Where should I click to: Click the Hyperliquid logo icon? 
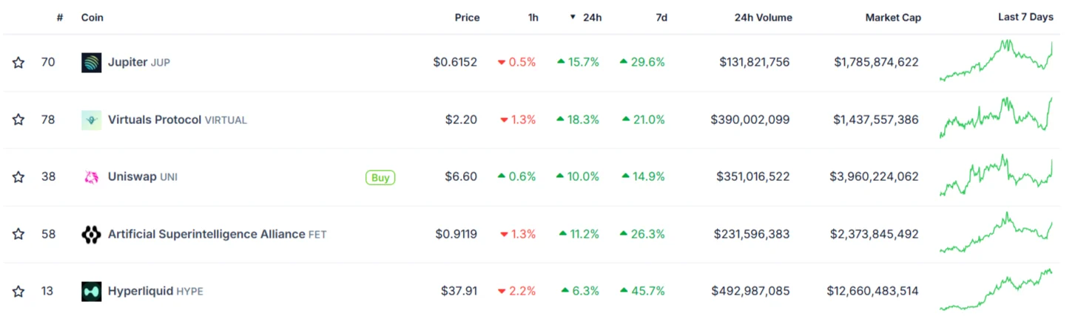[91, 292]
